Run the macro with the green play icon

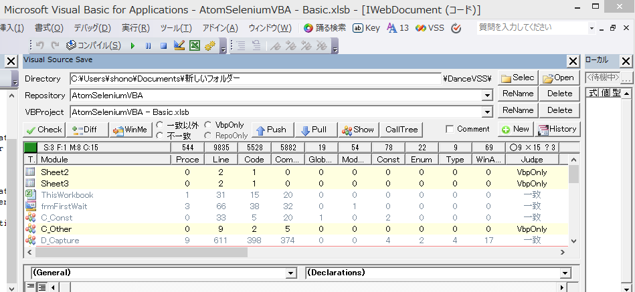(x=132, y=46)
